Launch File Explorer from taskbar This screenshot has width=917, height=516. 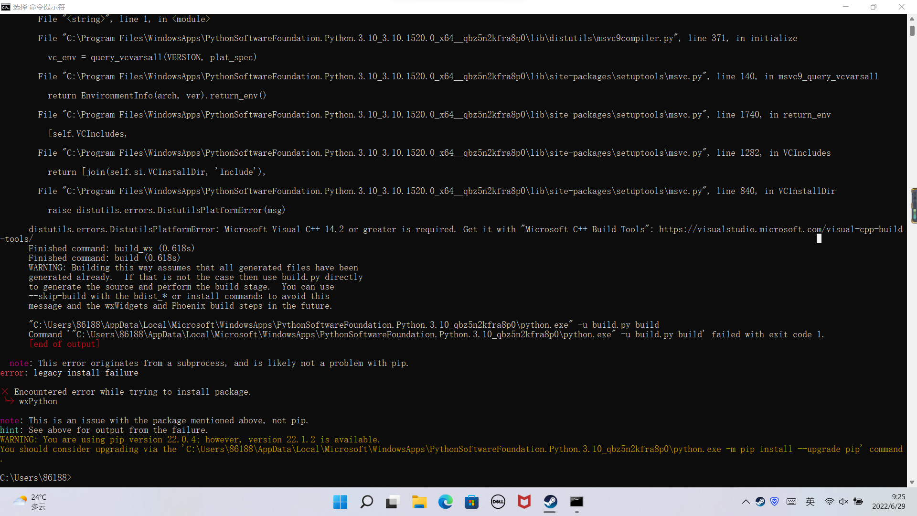(x=419, y=502)
